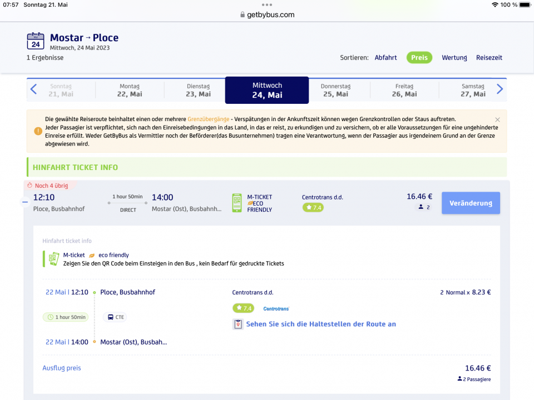Dismiss the border crossing warning notice
The image size is (534, 400).
[497, 119]
